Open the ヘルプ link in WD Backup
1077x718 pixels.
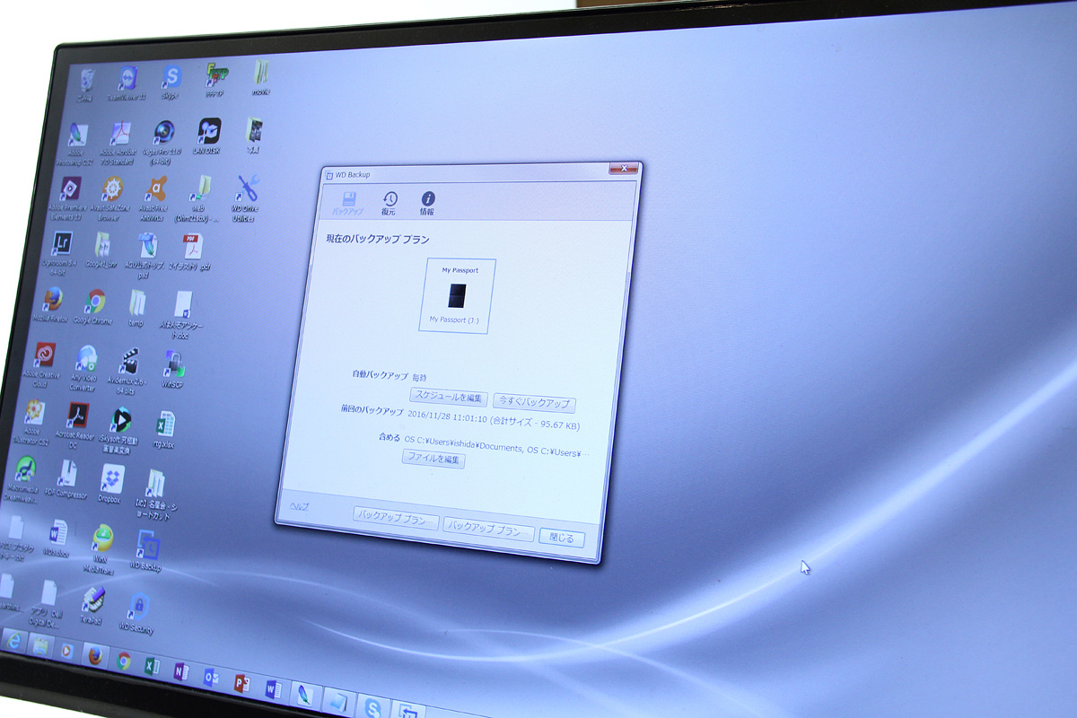(299, 506)
